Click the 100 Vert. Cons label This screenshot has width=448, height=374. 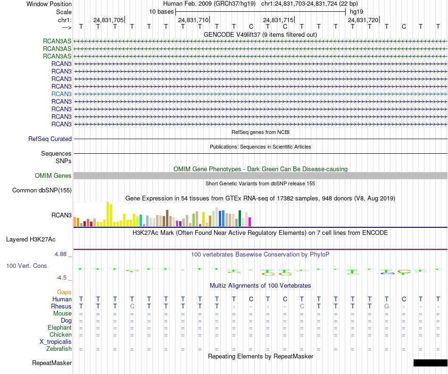pyautogui.click(x=26, y=266)
